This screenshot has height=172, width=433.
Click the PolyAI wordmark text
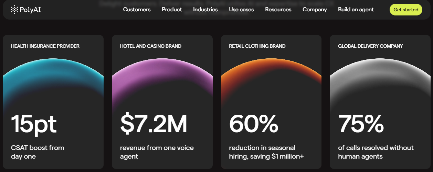tap(30, 10)
